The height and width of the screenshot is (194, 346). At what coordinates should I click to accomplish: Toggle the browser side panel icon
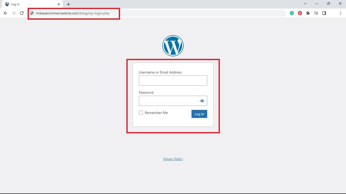pyautogui.click(x=324, y=13)
